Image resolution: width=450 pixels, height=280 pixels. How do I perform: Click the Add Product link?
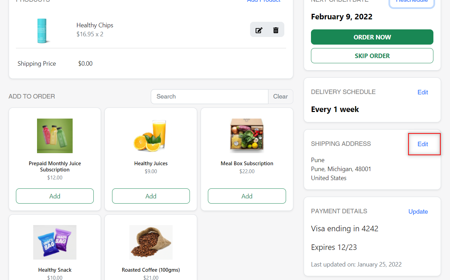(264, 1)
